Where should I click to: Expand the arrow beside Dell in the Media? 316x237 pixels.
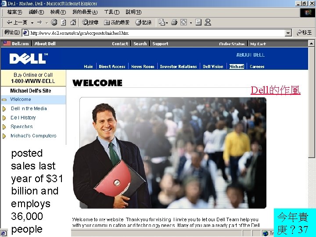pos(4,109)
